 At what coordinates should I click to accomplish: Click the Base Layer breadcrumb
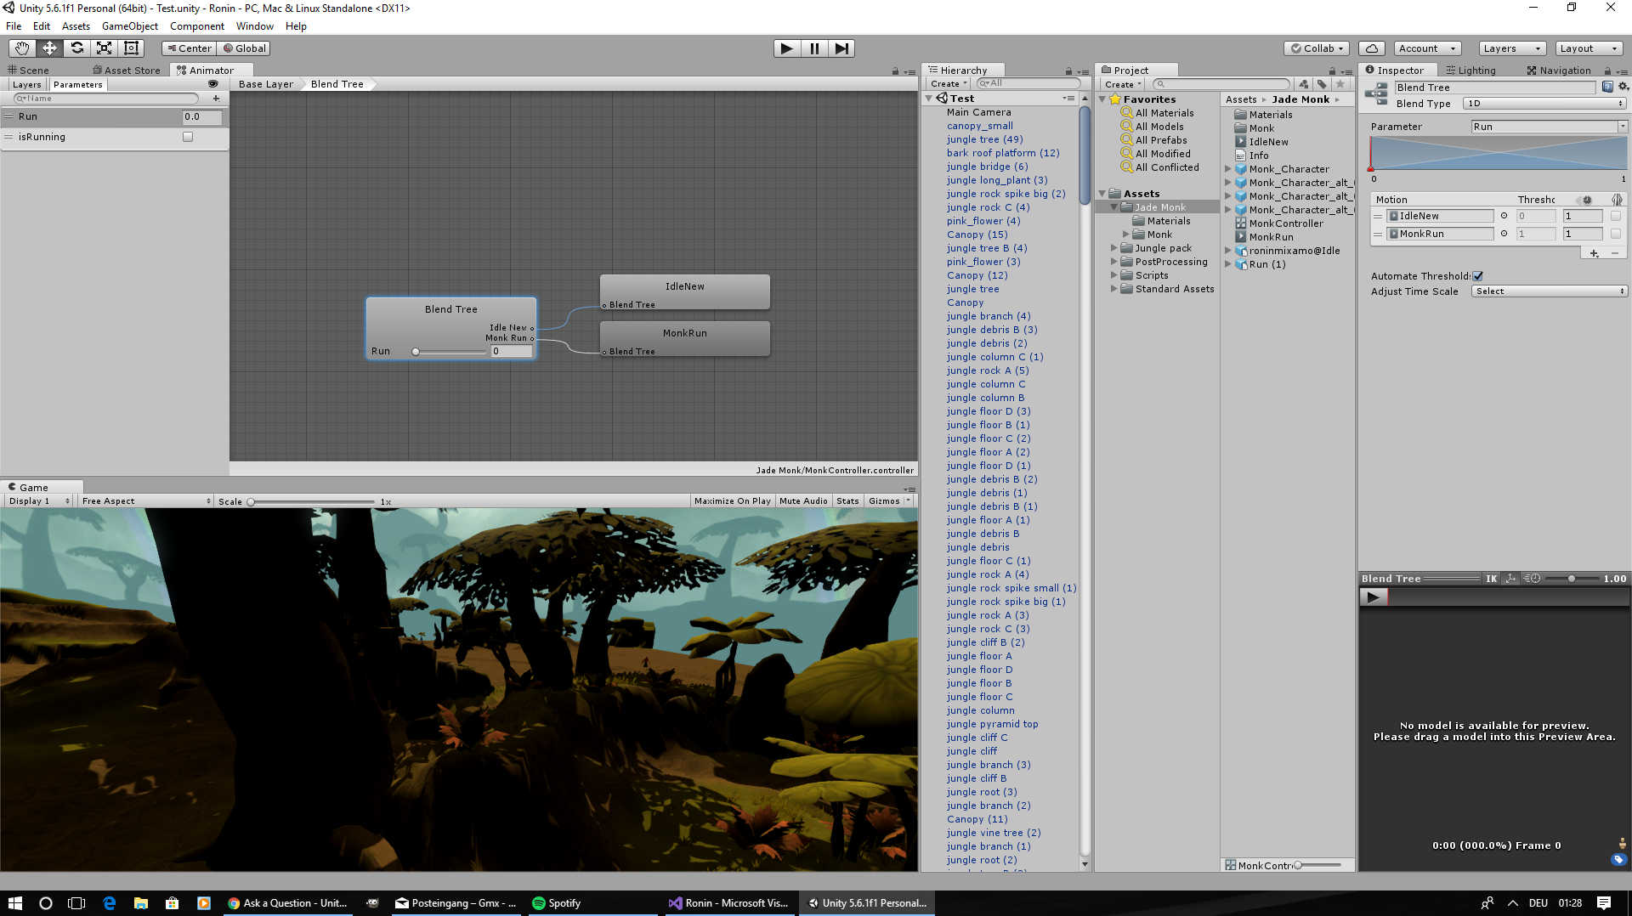pos(265,84)
